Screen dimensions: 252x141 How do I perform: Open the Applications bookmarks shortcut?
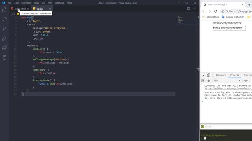(211, 17)
